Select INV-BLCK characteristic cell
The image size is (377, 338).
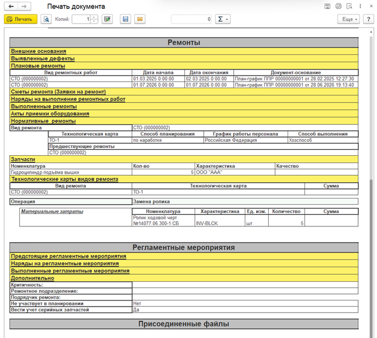(220, 220)
